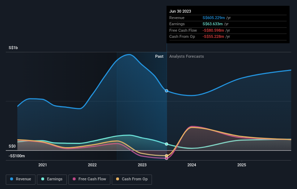The image size is (297, 189).
Task: Click the S$605.229m revenue value
Action: point(214,18)
